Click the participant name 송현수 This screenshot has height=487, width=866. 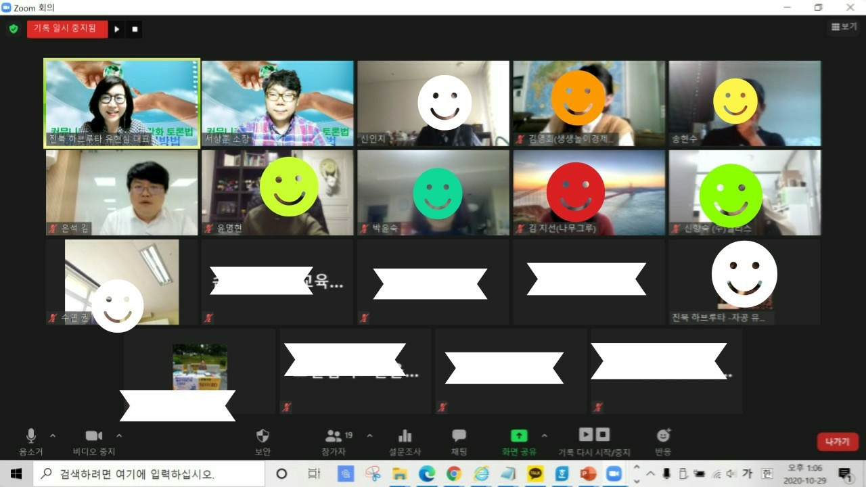point(685,139)
